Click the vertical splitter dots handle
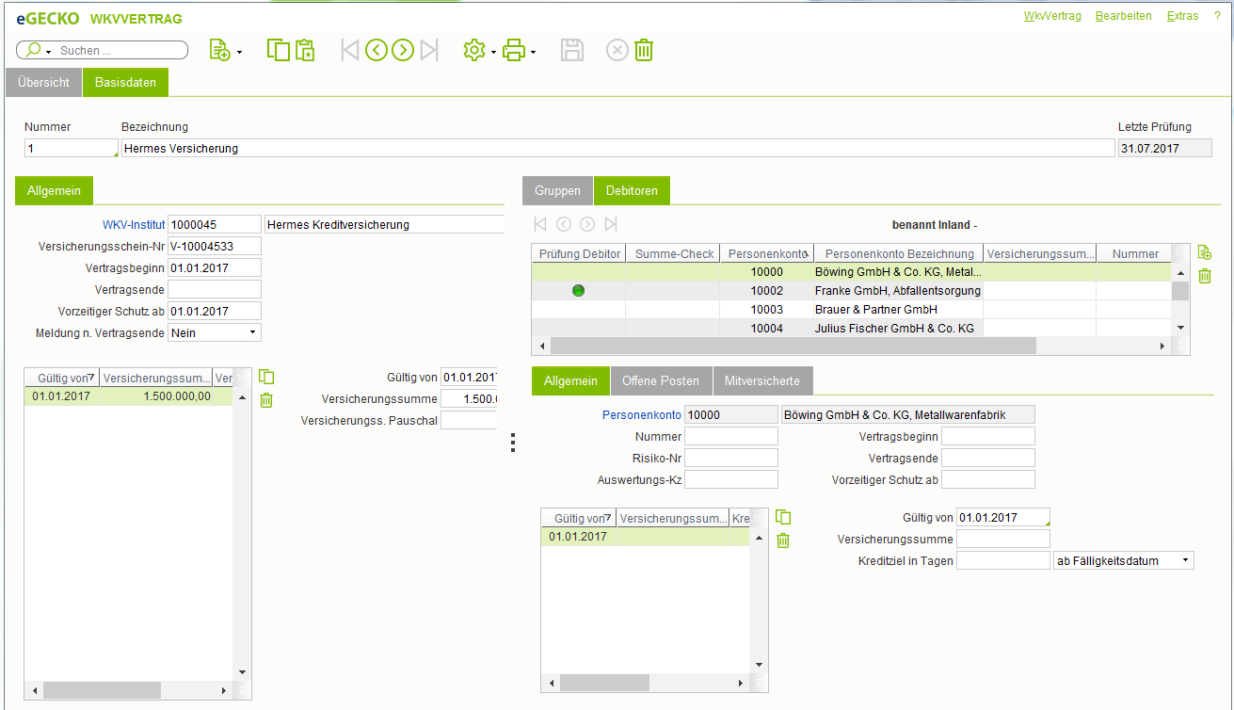The image size is (1234, 710). click(513, 443)
